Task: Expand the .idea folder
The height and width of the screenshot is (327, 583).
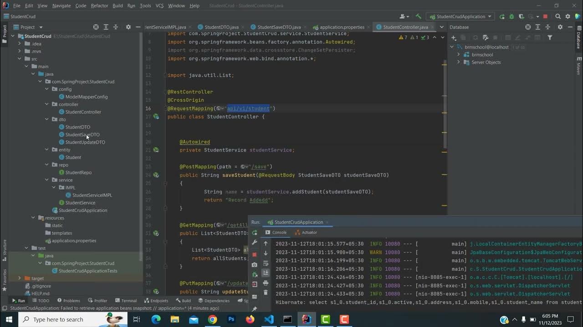Action: click(x=20, y=44)
